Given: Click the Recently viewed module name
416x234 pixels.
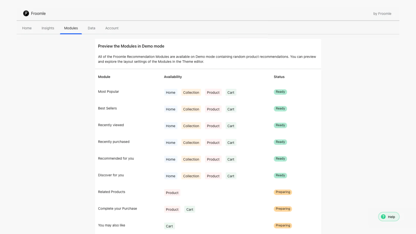Looking at the screenshot, I should click(x=111, y=125).
